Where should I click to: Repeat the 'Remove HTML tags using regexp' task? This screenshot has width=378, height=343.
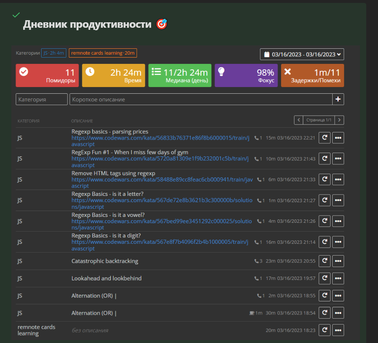(x=324, y=179)
